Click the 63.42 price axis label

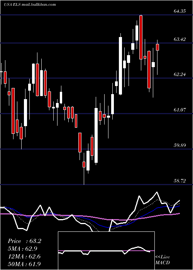[180, 39]
